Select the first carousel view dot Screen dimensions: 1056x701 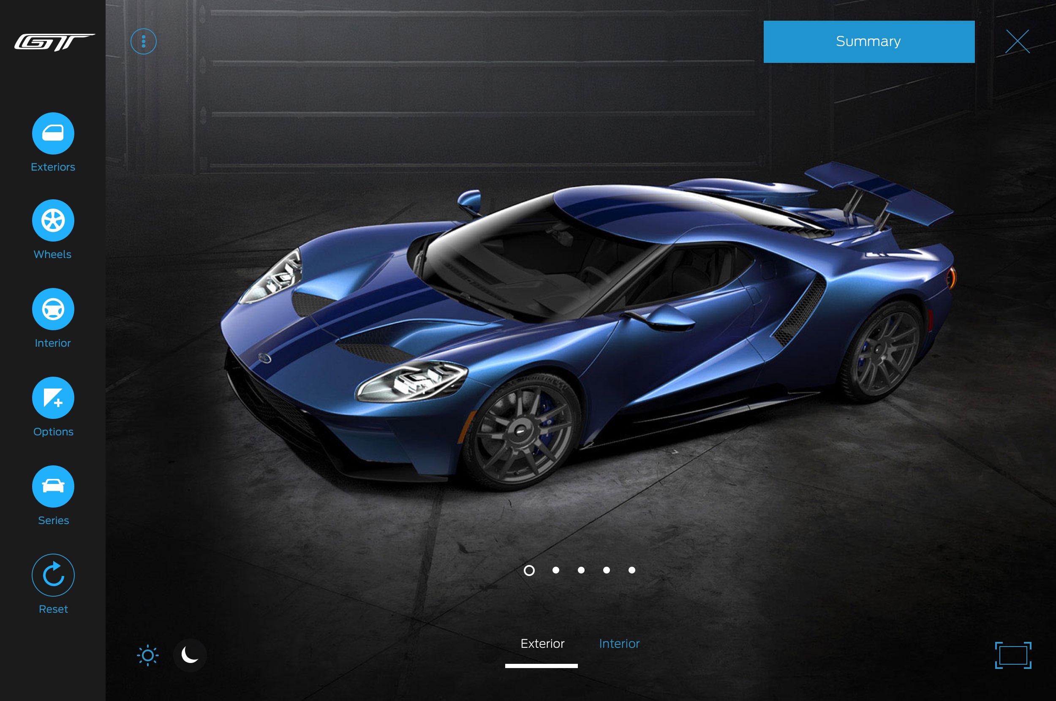pyautogui.click(x=529, y=570)
